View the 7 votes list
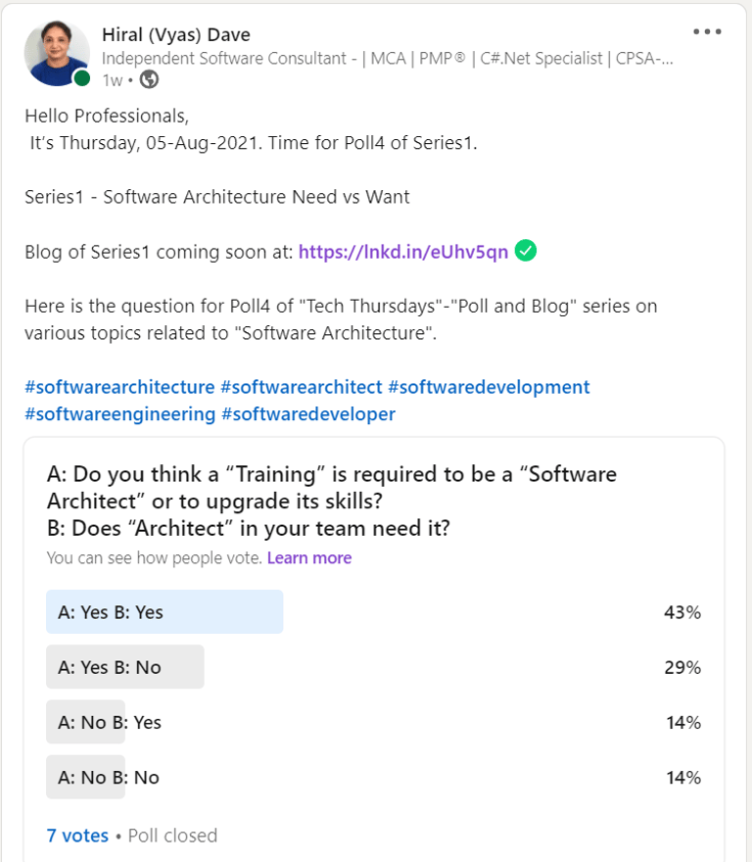The image size is (752, 862). click(77, 836)
